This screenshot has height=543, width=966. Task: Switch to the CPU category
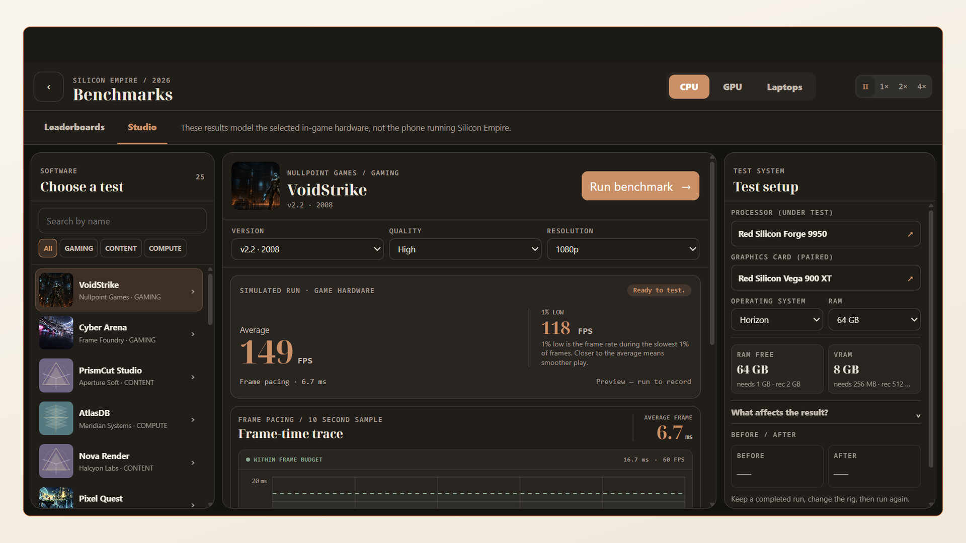(x=689, y=87)
